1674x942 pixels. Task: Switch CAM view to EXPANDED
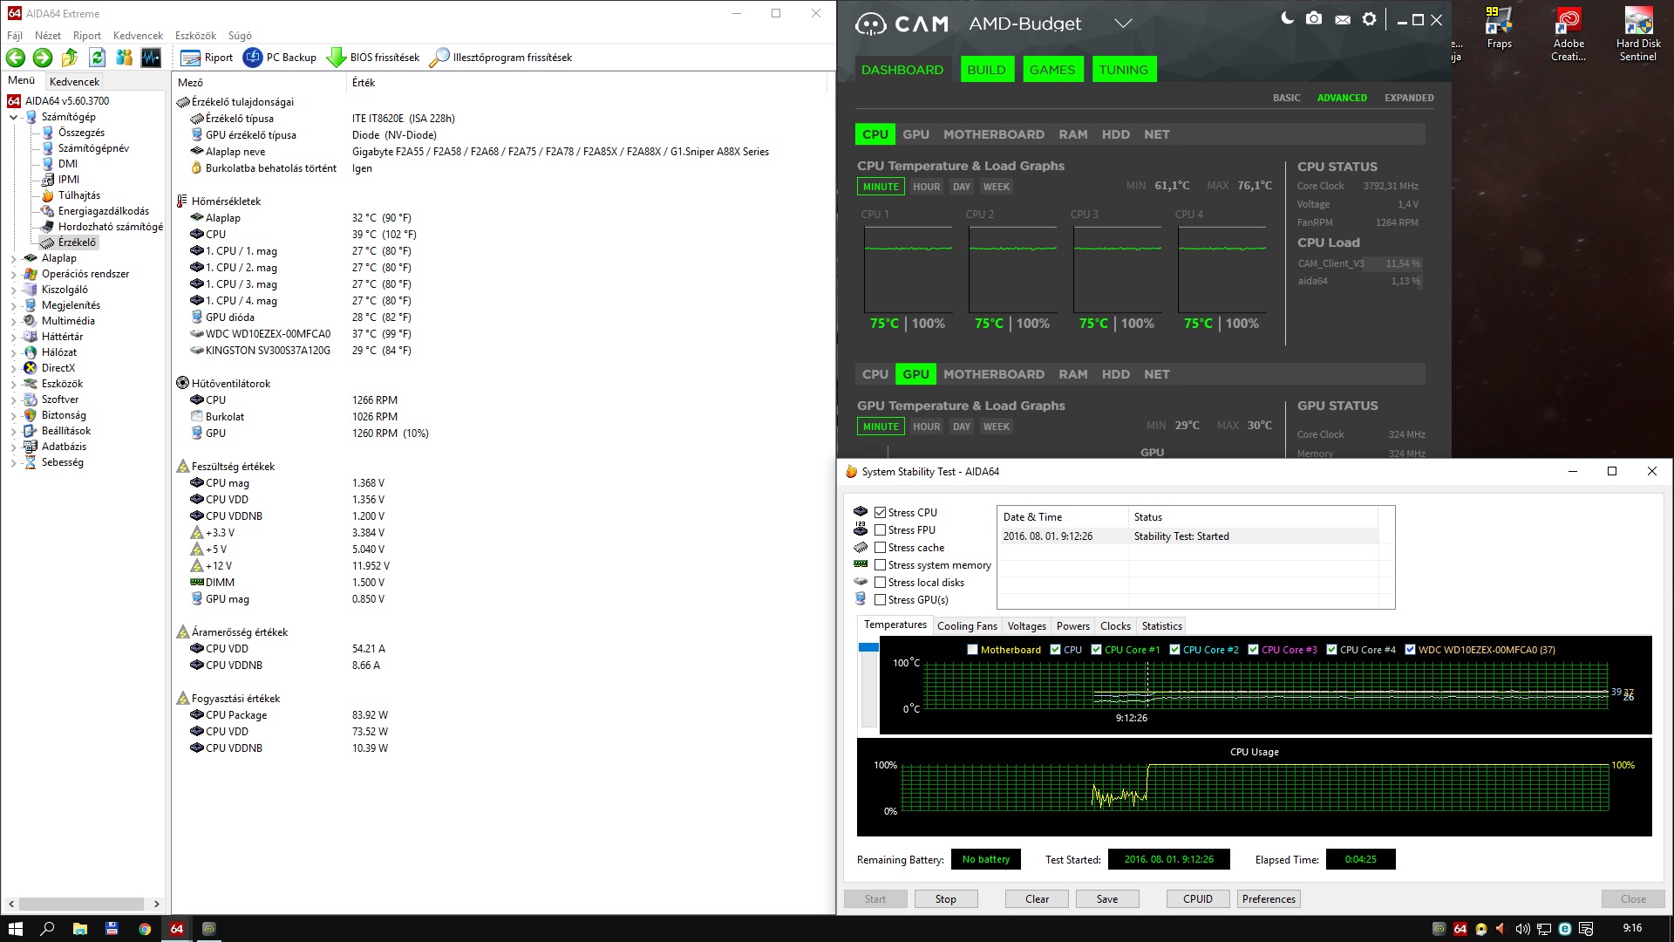pyautogui.click(x=1409, y=98)
